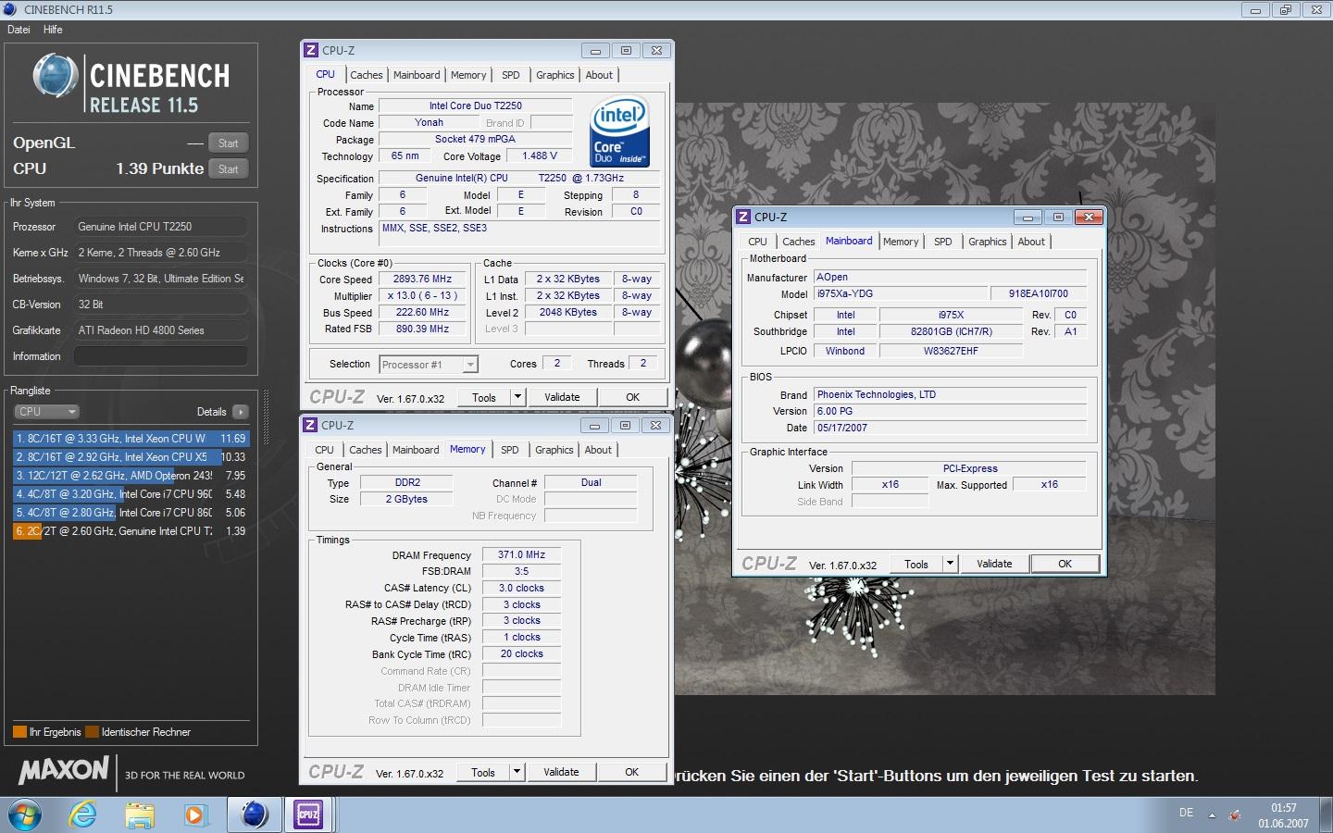Open Windows Explorer folder icon in taskbar

point(140,814)
